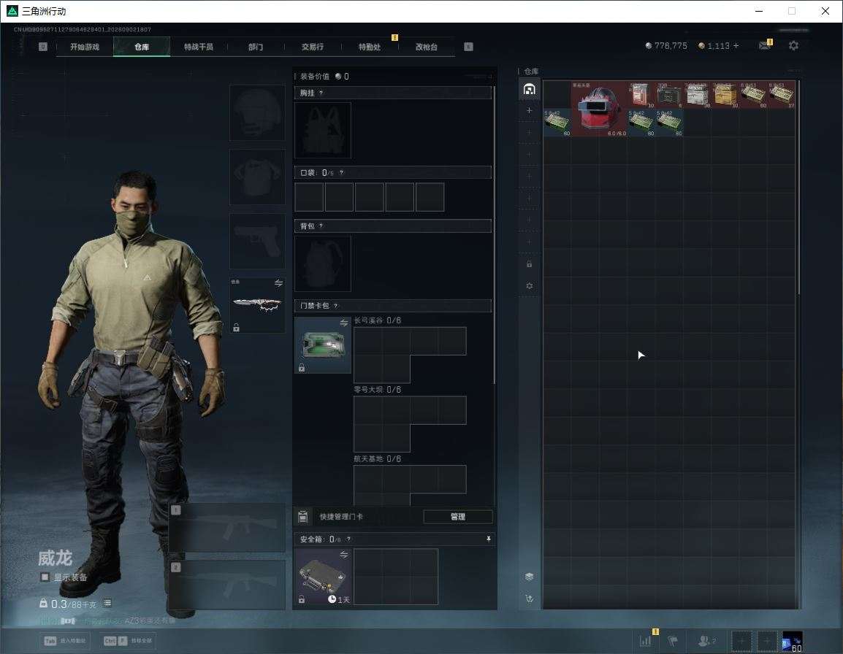843x654 pixels.
Task: Select the dark ammo box item
Action: 668,95
